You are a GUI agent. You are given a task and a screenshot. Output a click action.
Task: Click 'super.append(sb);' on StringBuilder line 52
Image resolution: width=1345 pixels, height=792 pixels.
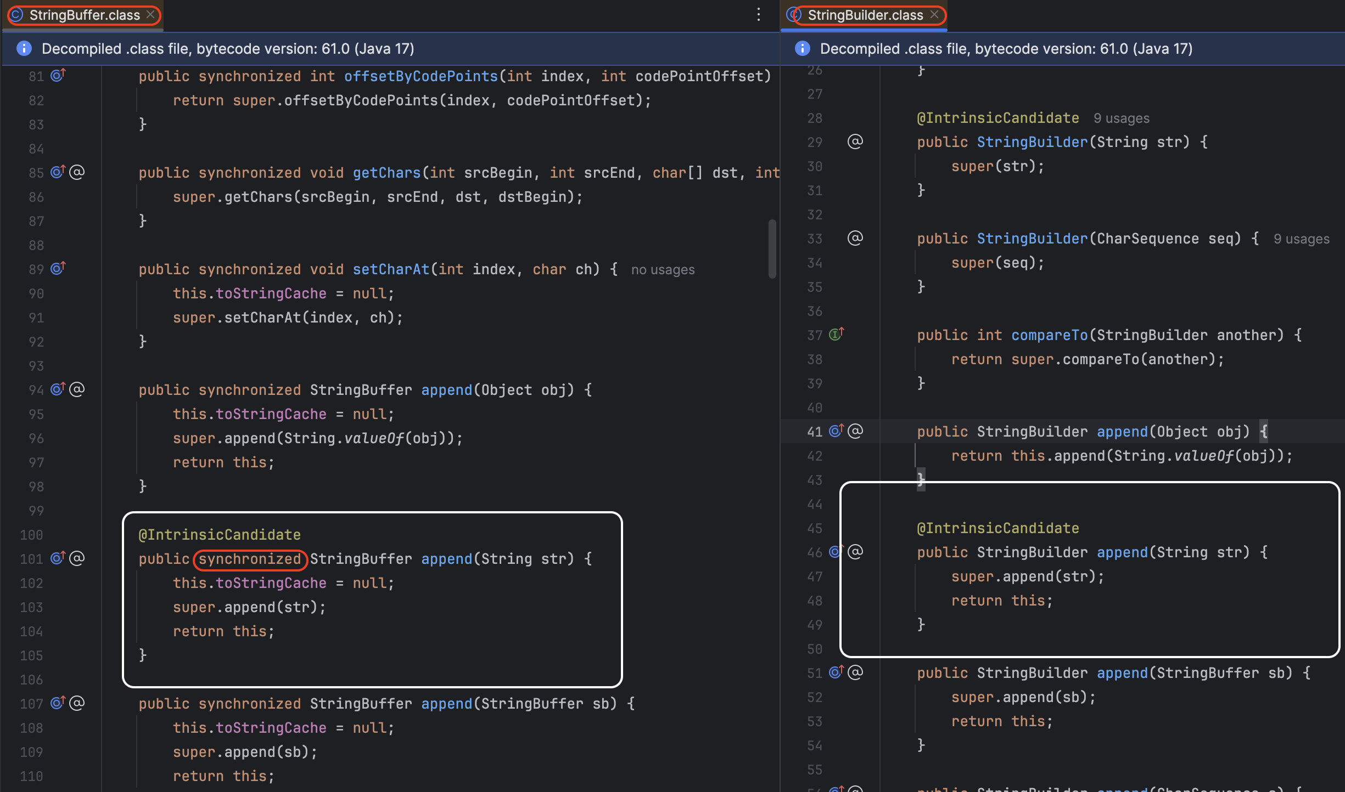click(1023, 697)
